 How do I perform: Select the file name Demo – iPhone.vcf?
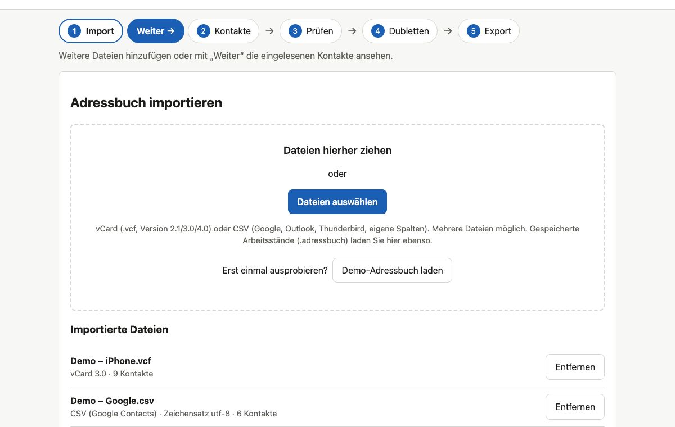click(x=111, y=361)
